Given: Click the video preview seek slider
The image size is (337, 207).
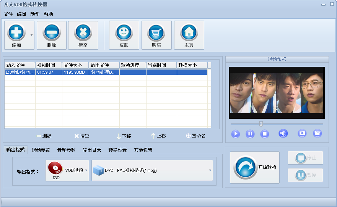Looking at the screenshot, I should tap(277, 124).
